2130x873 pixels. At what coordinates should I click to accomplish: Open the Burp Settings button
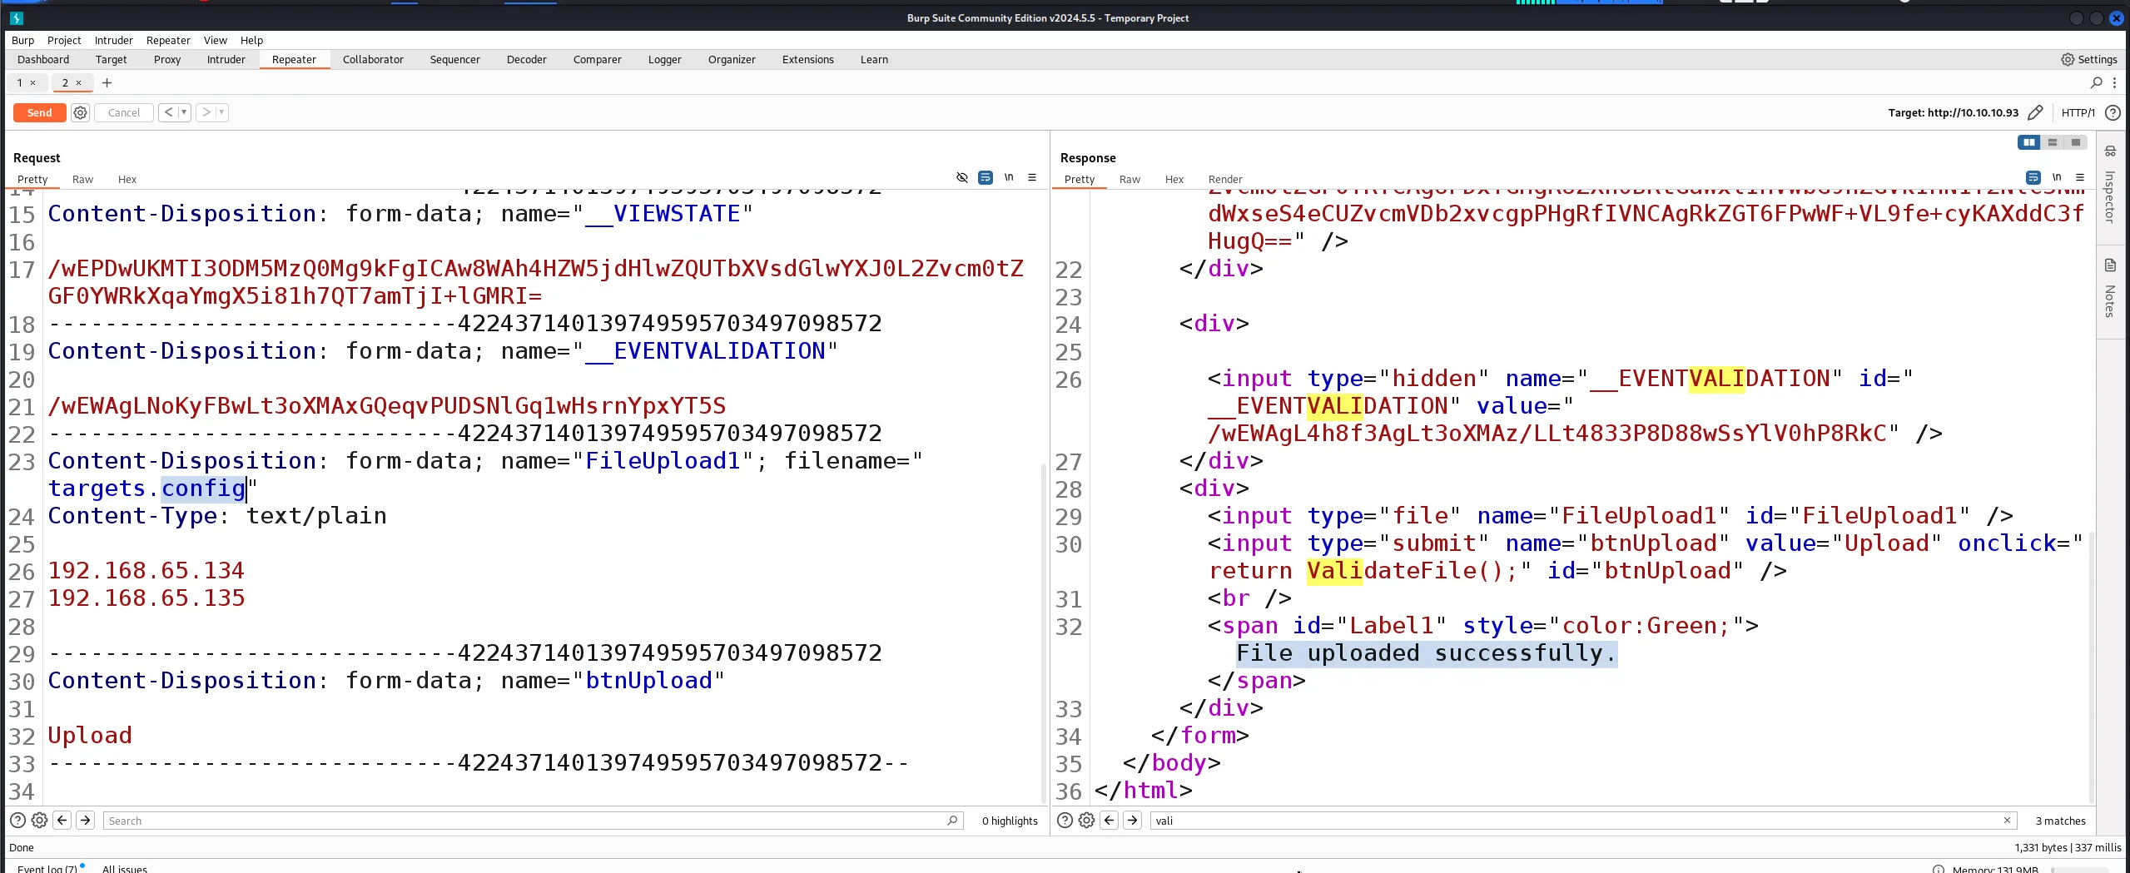[2088, 59]
